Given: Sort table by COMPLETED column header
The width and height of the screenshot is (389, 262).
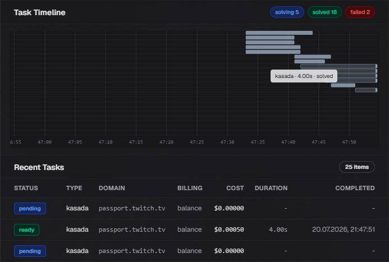Looking at the screenshot, I should [x=355, y=188].
